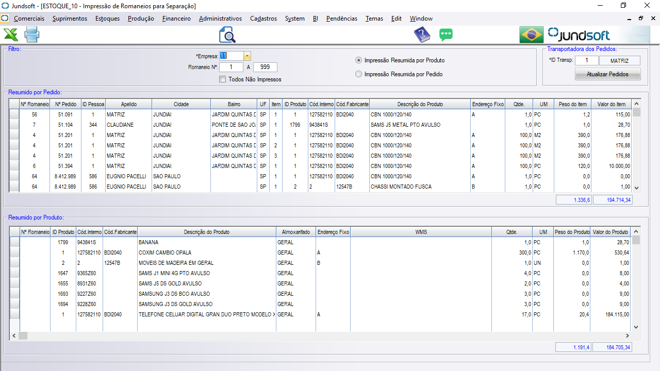Enable the Todos Não Impressos checkbox
This screenshot has width=660, height=371.
click(x=223, y=79)
